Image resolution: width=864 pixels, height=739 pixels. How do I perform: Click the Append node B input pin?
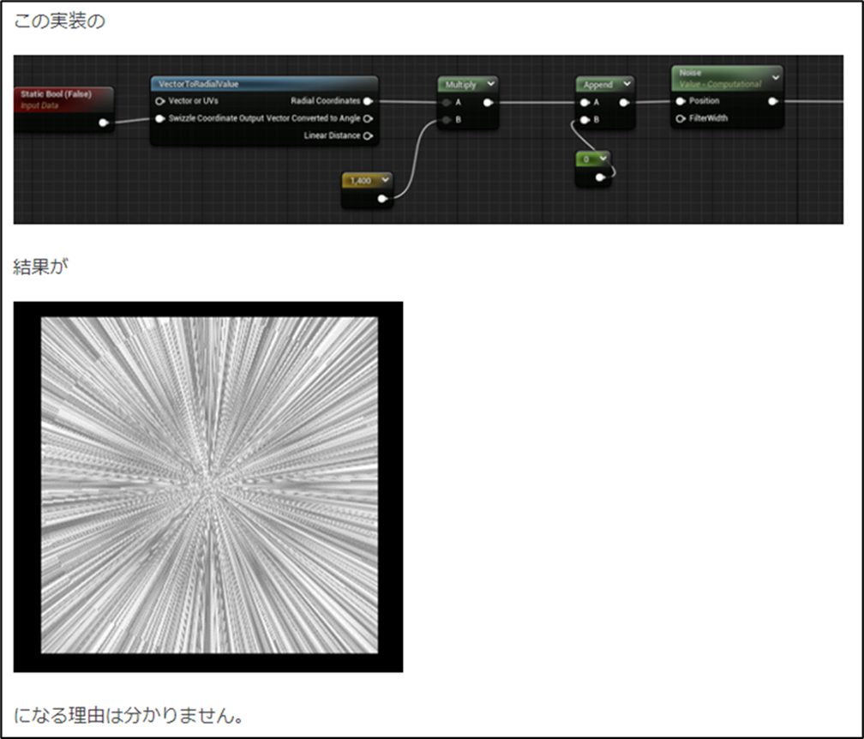pyautogui.click(x=585, y=119)
